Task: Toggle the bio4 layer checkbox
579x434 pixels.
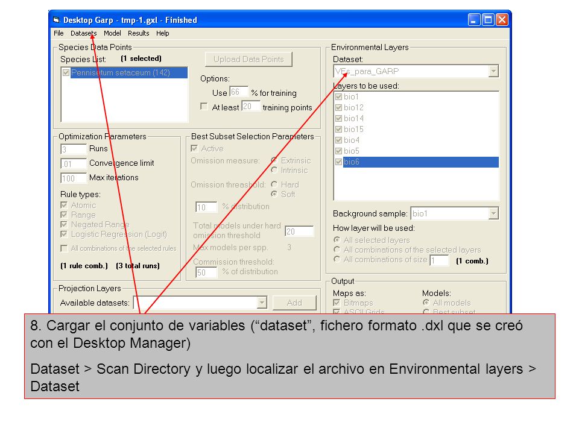Action: click(x=338, y=140)
